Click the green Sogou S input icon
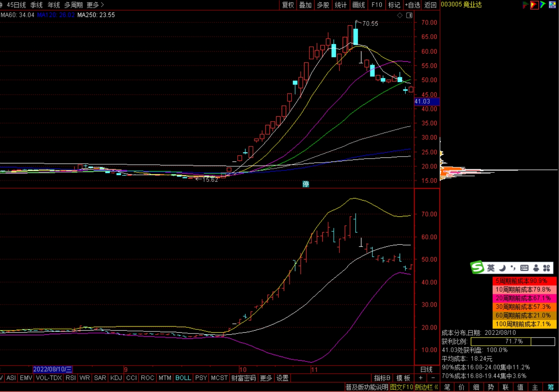This screenshot has width=559, height=392. coord(477,268)
